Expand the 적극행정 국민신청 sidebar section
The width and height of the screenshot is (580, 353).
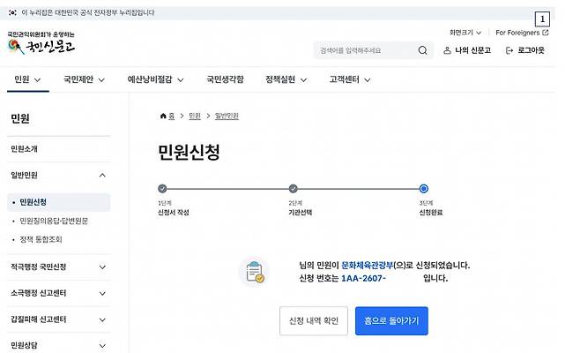(59, 267)
